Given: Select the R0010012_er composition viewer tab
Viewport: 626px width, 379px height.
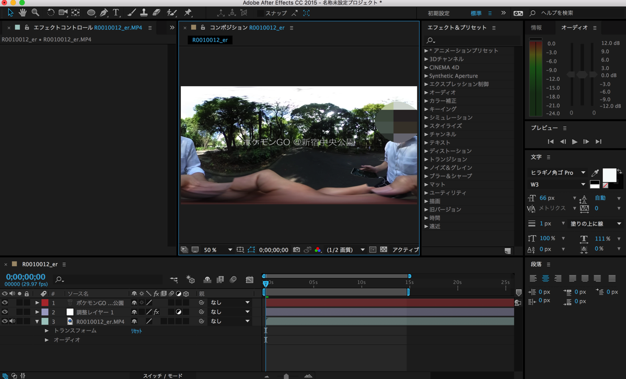Looking at the screenshot, I should (210, 40).
